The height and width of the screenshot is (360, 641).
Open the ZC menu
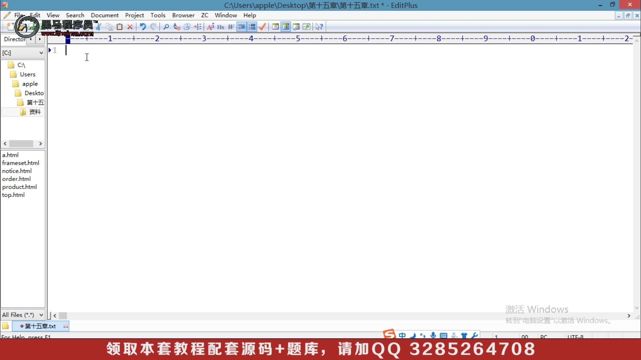(205, 15)
